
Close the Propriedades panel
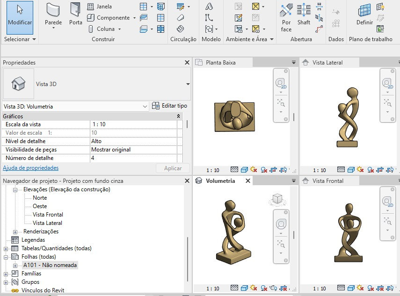[x=187, y=63]
